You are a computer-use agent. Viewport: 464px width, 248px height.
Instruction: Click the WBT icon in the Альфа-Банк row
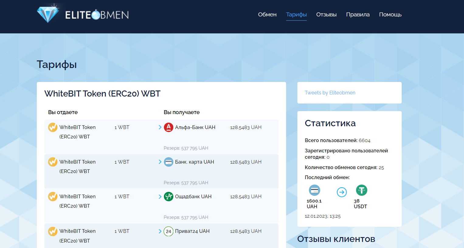pyautogui.click(x=53, y=127)
